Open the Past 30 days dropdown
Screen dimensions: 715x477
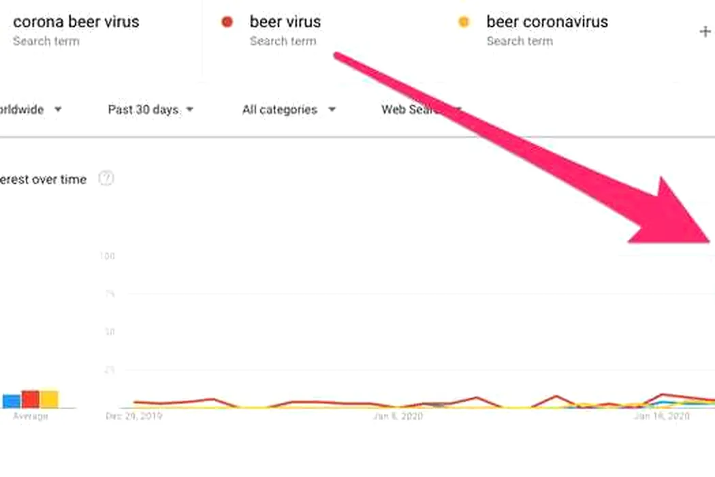click(x=151, y=110)
